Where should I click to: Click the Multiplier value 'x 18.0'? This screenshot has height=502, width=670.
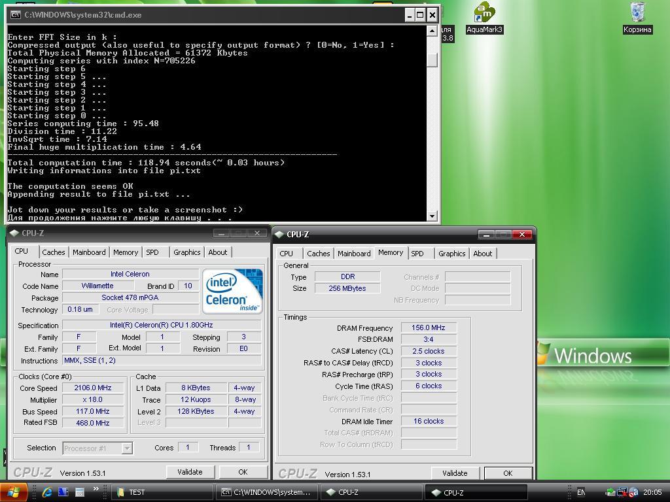93,400
